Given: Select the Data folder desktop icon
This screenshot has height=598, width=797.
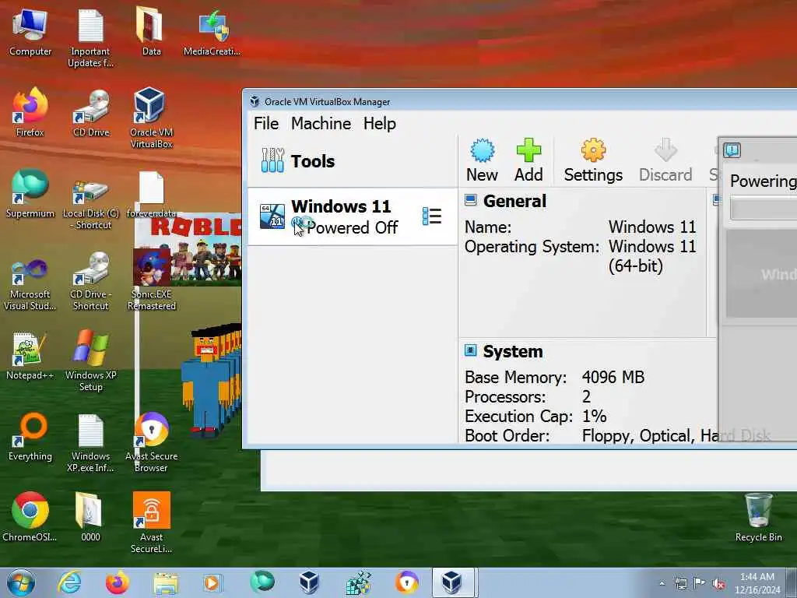Looking at the screenshot, I should tap(151, 31).
